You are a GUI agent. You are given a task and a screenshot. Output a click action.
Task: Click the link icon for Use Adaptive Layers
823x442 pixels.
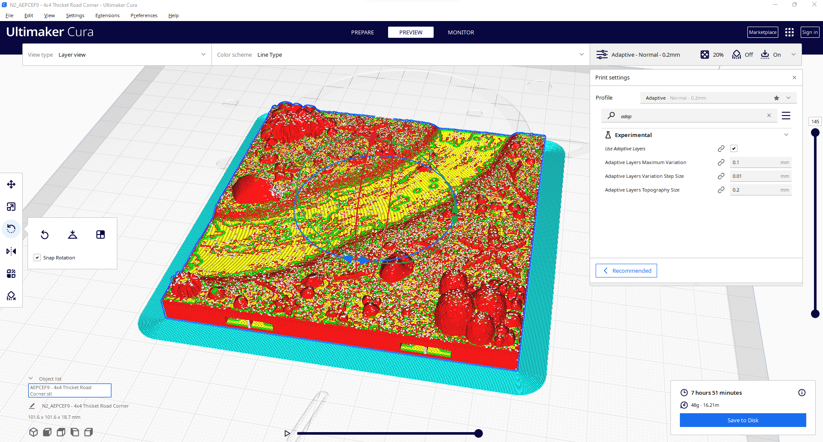coord(721,149)
